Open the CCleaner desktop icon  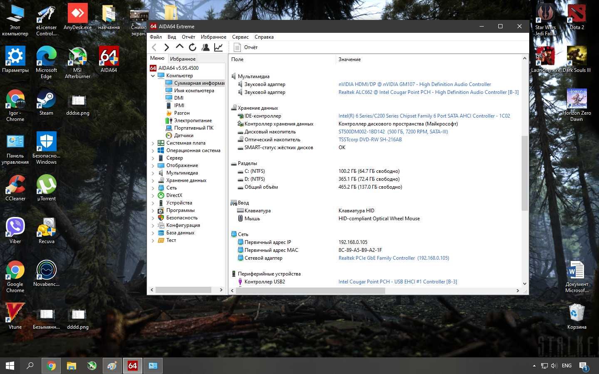[15, 188]
